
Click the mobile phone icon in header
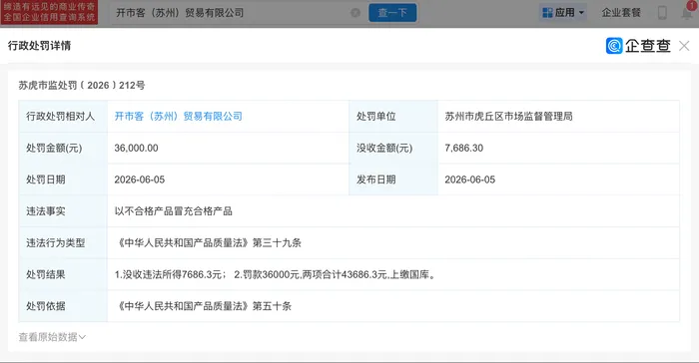[662, 13]
